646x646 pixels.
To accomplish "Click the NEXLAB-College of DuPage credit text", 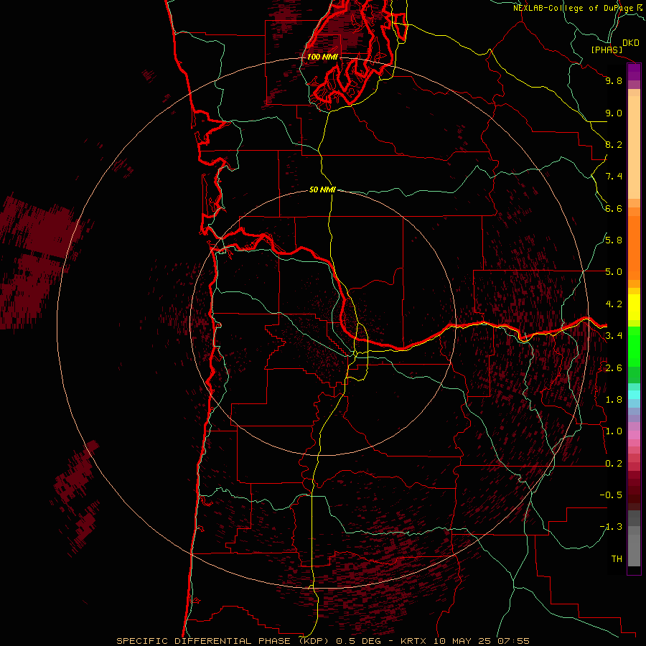I will click(574, 8).
